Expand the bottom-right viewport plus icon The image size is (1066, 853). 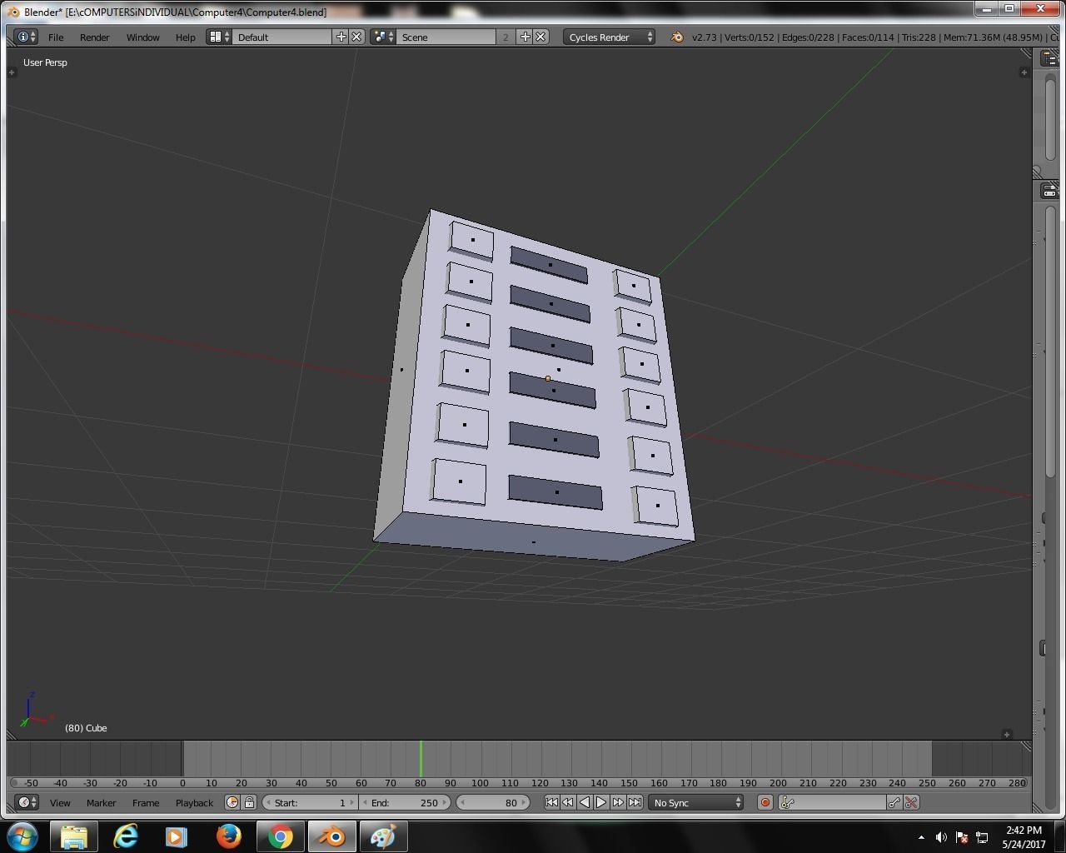1007,734
